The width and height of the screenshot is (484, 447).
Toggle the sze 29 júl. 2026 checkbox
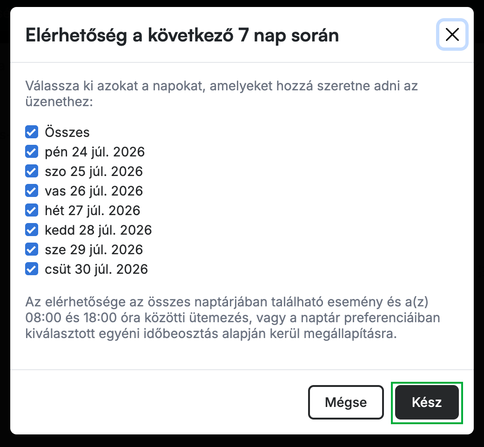[32, 249]
